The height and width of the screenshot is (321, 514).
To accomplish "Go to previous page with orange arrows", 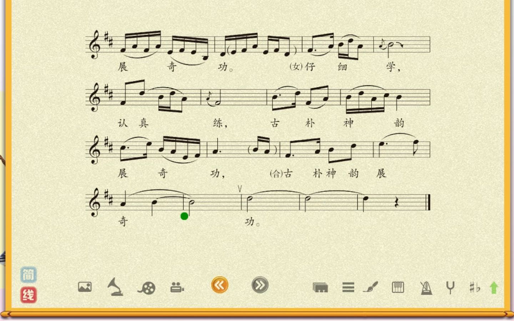I will [x=220, y=285].
